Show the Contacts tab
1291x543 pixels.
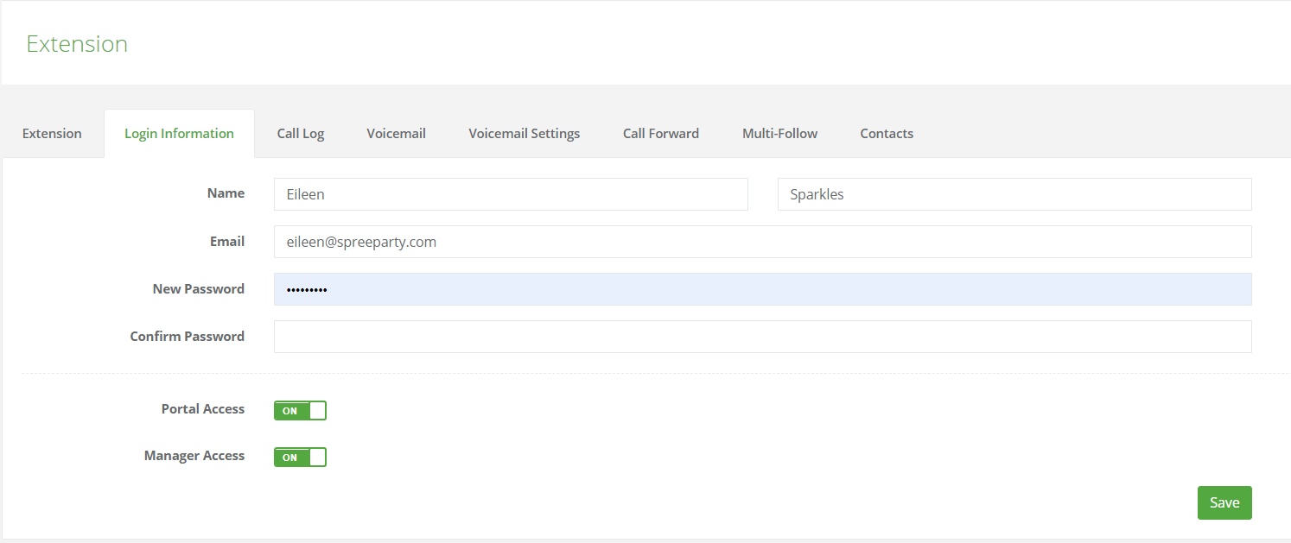point(887,134)
